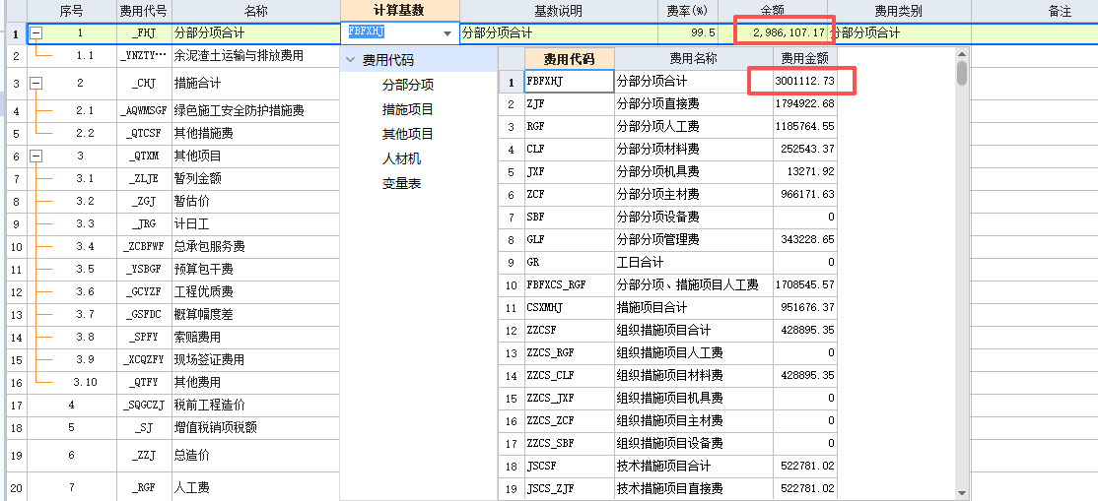Viewport: 1098px width, 501px height.
Task: Select the ZZCS_SBF code cell
Action: (x=570, y=443)
